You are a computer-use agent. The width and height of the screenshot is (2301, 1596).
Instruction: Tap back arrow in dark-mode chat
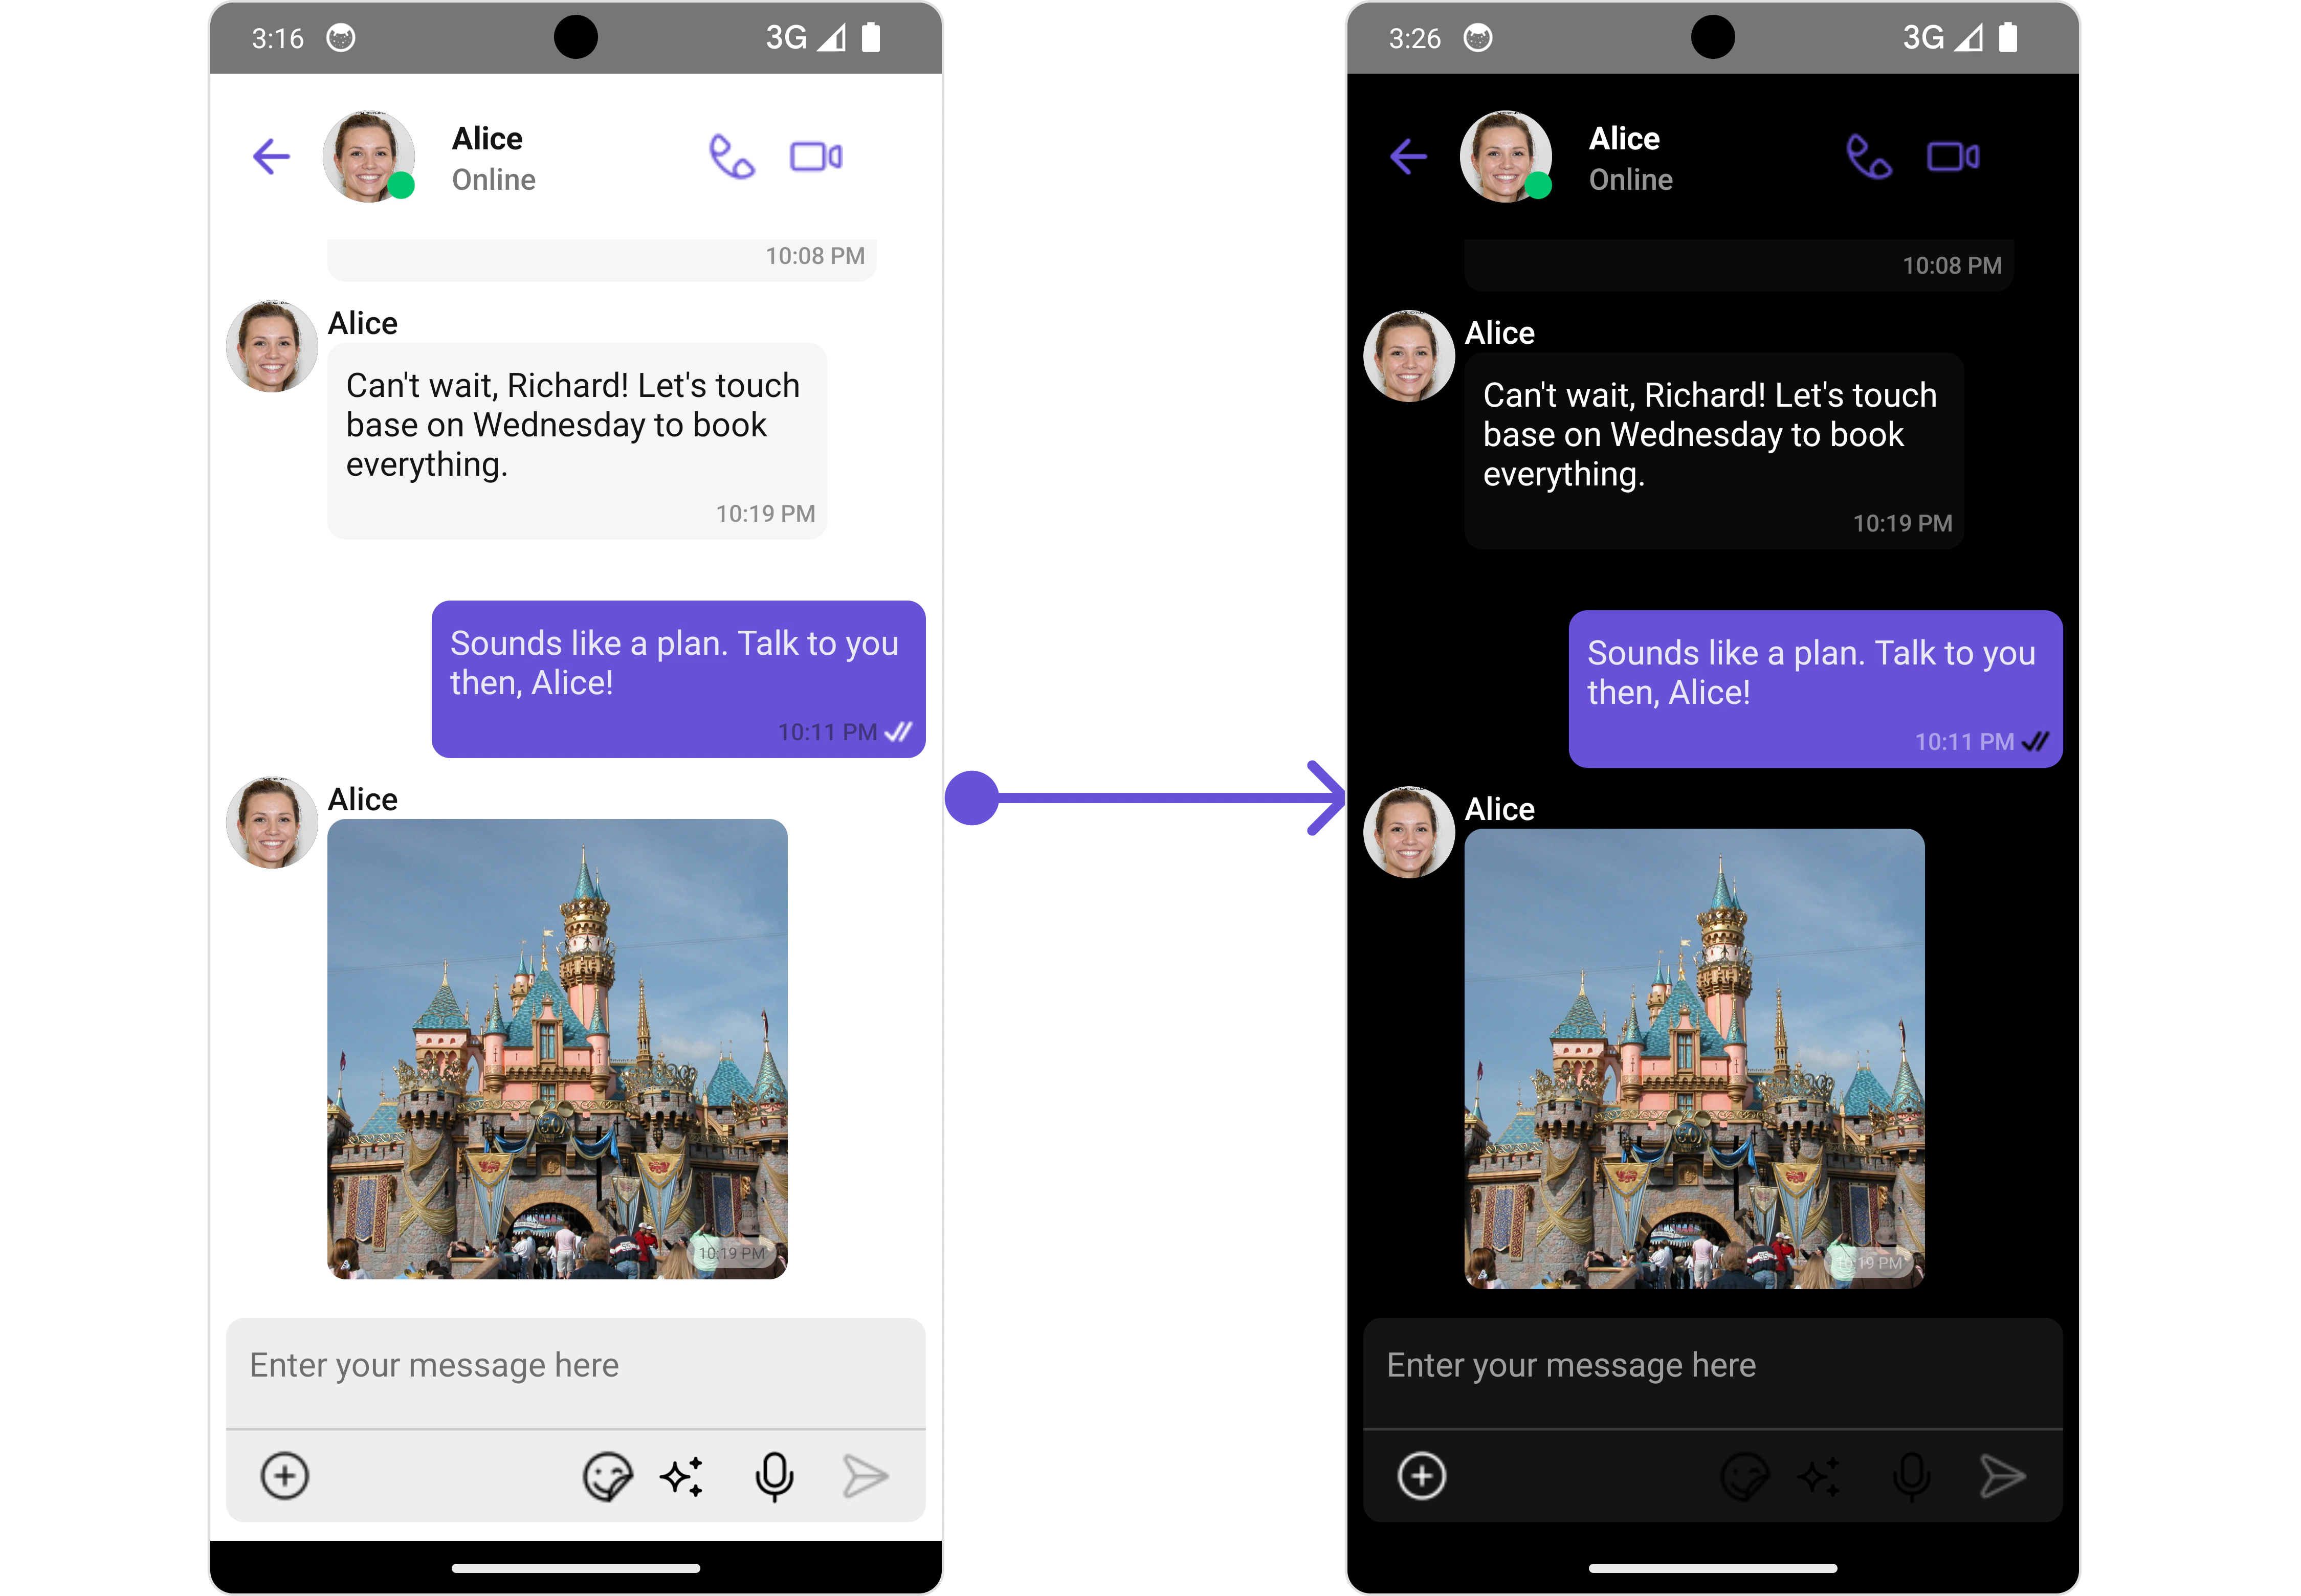tap(1408, 157)
